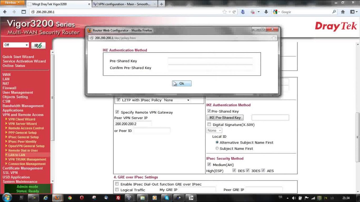Go forward with the Firefox forward arrow
Screen dimensions: 360x202
pos(14,12)
